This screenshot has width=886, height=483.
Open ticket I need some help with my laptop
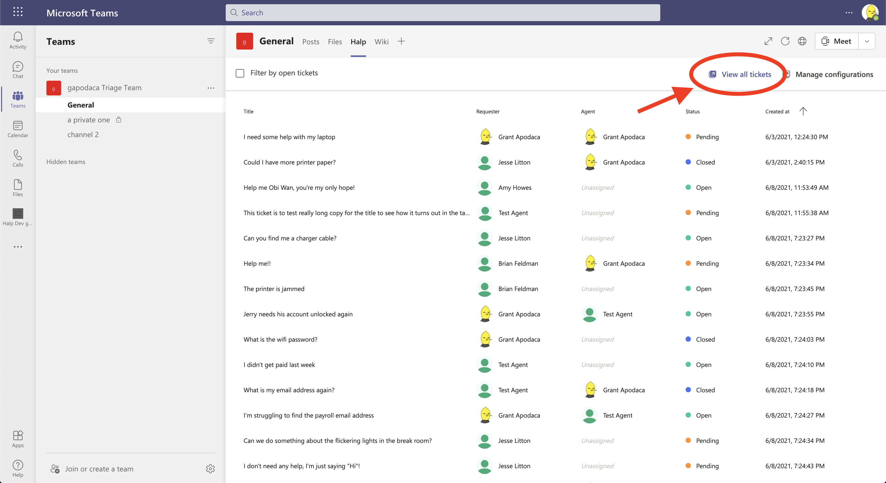(x=289, y=137)
